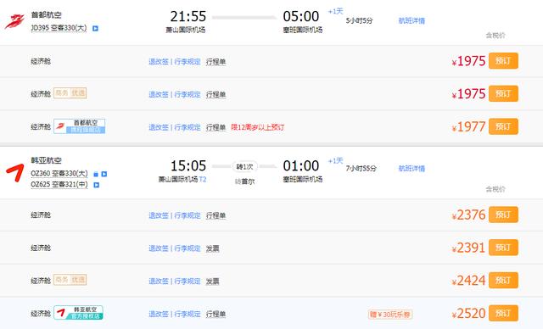Click the 21:55 departure time
Screen dimensions: 543x329
tap(188, 16)
